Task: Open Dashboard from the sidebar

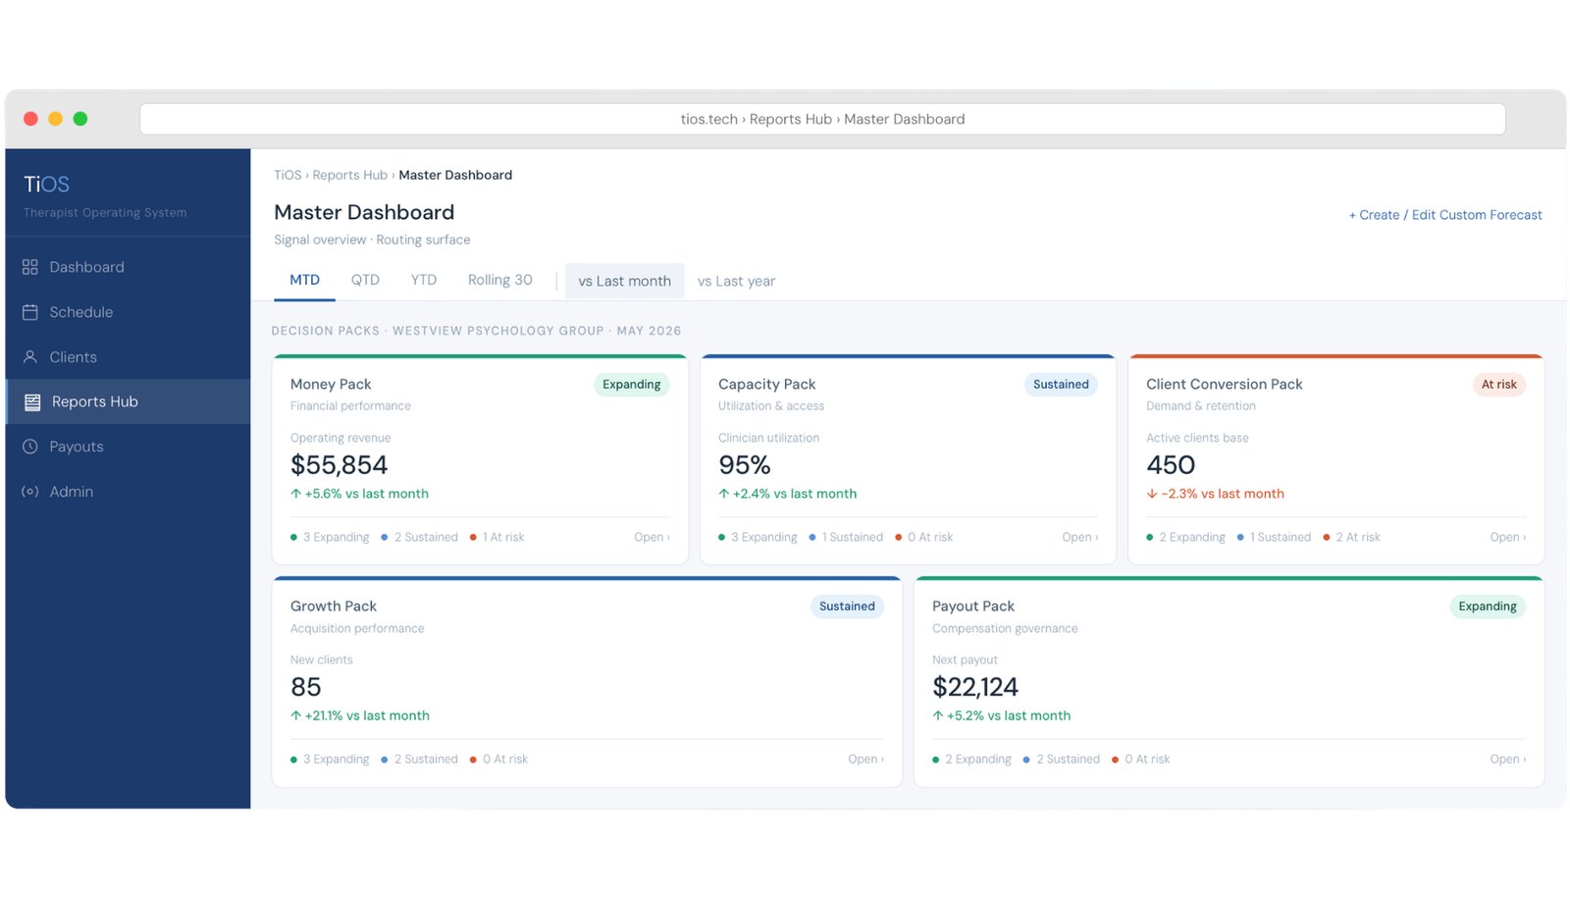Action: [129, 267]
